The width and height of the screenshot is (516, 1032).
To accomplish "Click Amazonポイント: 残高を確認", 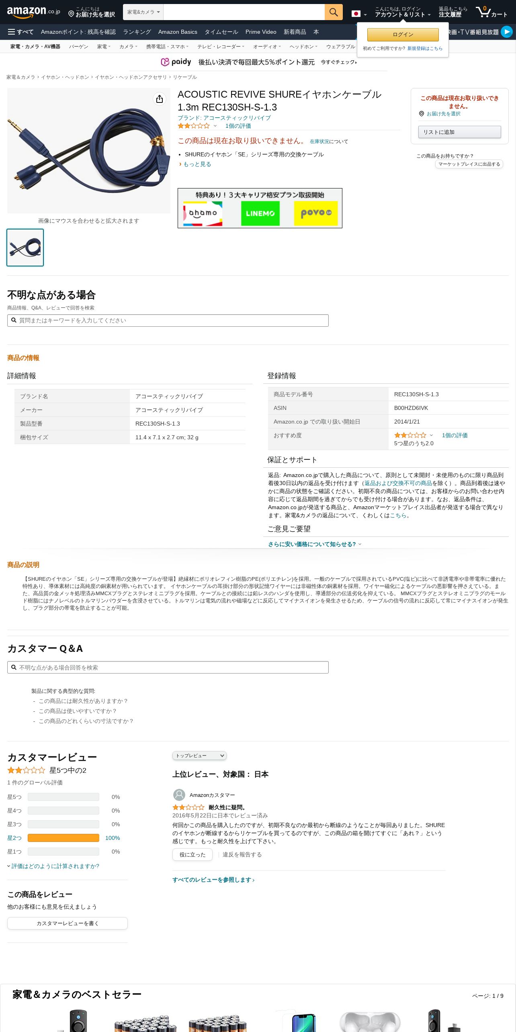I will click(78, 32).
